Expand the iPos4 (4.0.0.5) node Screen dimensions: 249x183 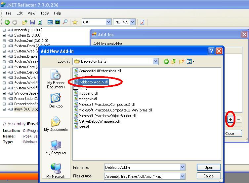pyautogui.click(x=4, y=109)
